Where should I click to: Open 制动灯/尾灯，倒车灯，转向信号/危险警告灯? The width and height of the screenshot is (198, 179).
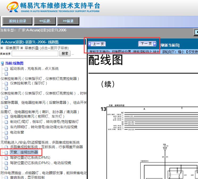point(44,122)
